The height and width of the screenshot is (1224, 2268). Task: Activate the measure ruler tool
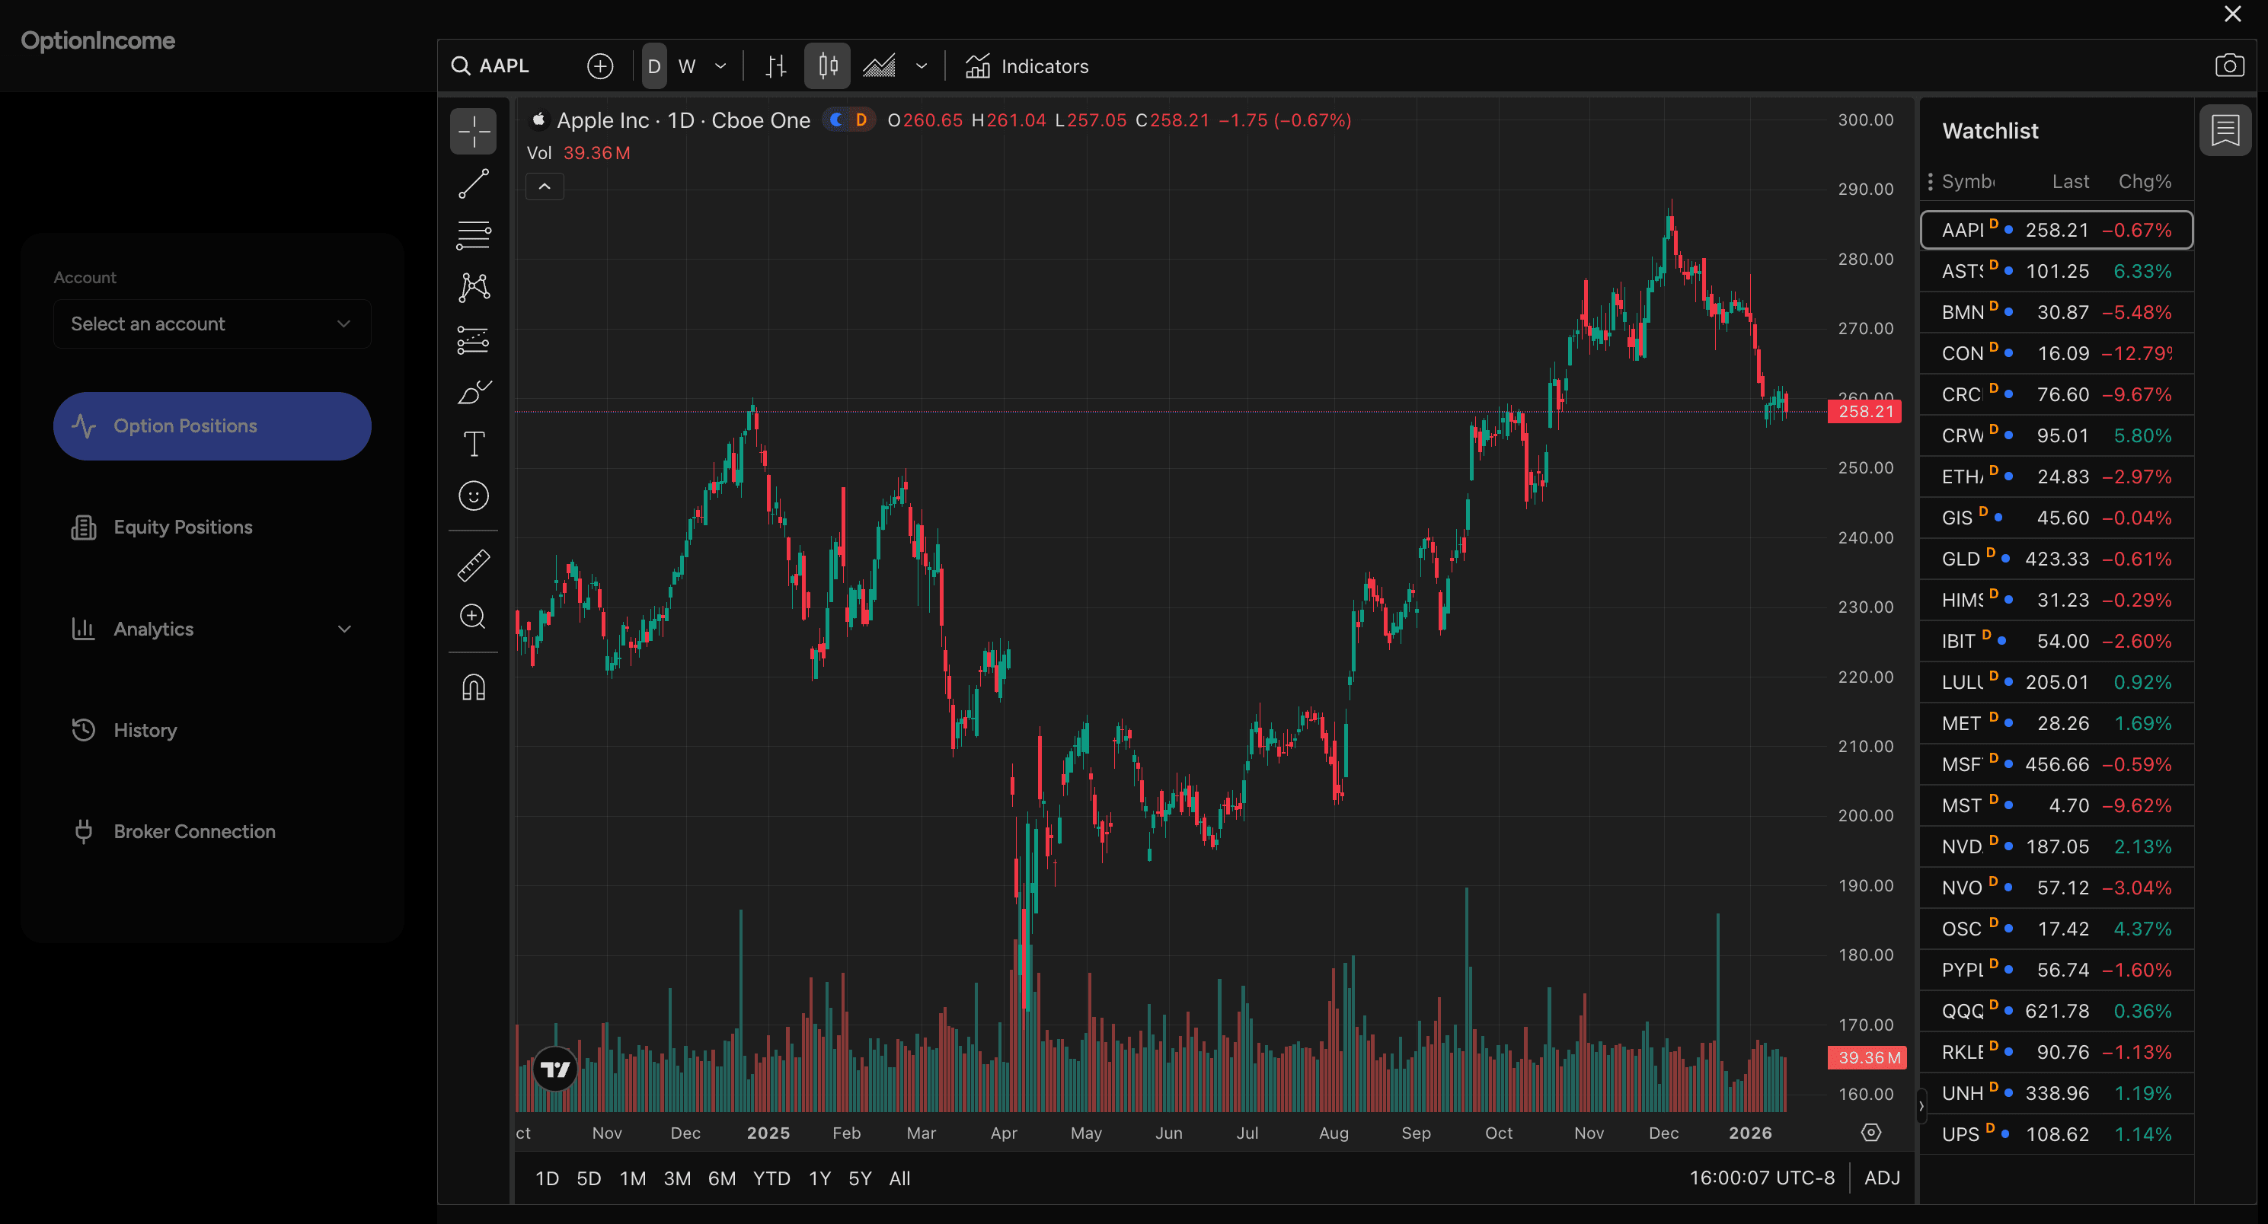[x=474, y=565]
